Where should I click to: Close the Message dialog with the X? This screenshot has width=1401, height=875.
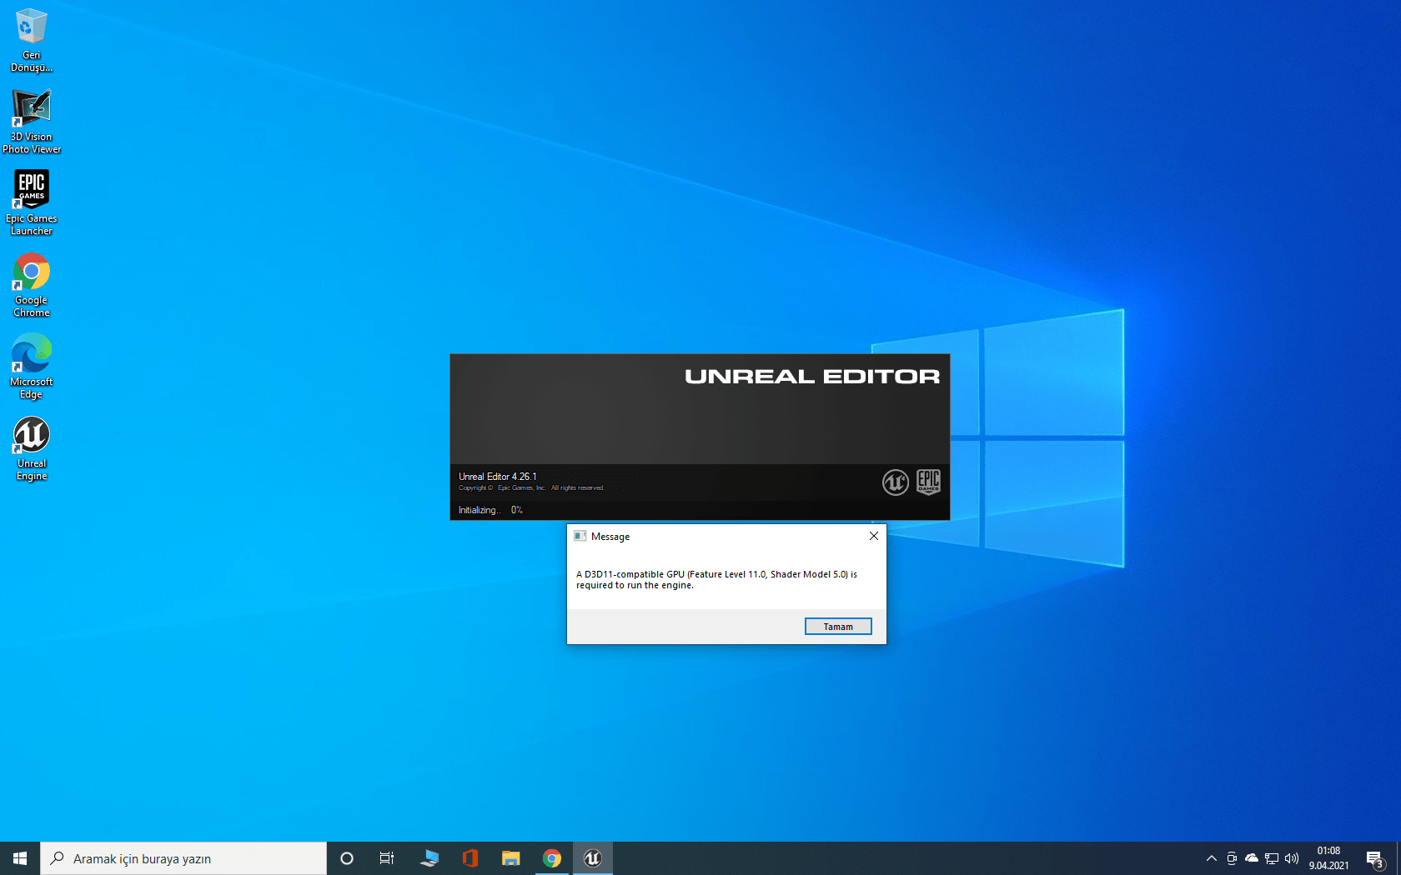coord(874,536)
